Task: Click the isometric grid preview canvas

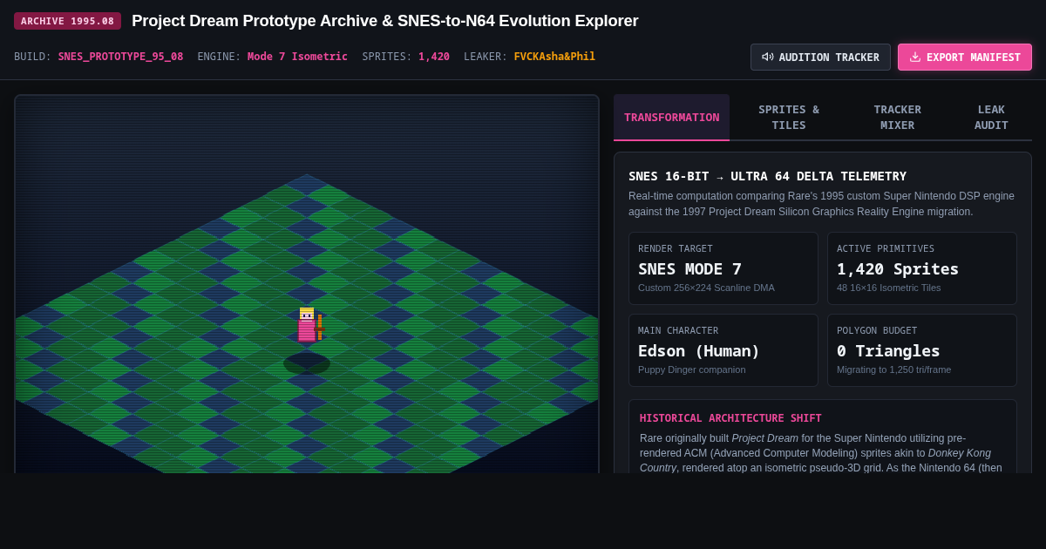Action: coord(307,284)
